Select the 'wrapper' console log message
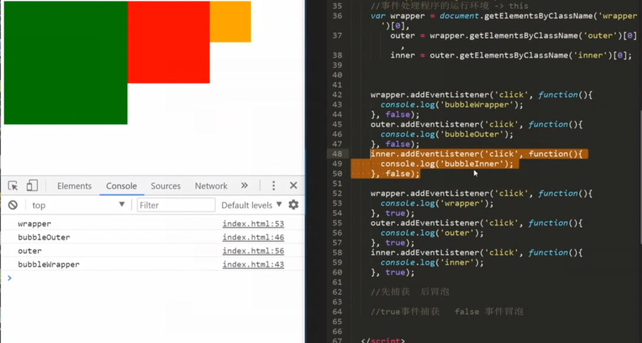 coord(35,224)
